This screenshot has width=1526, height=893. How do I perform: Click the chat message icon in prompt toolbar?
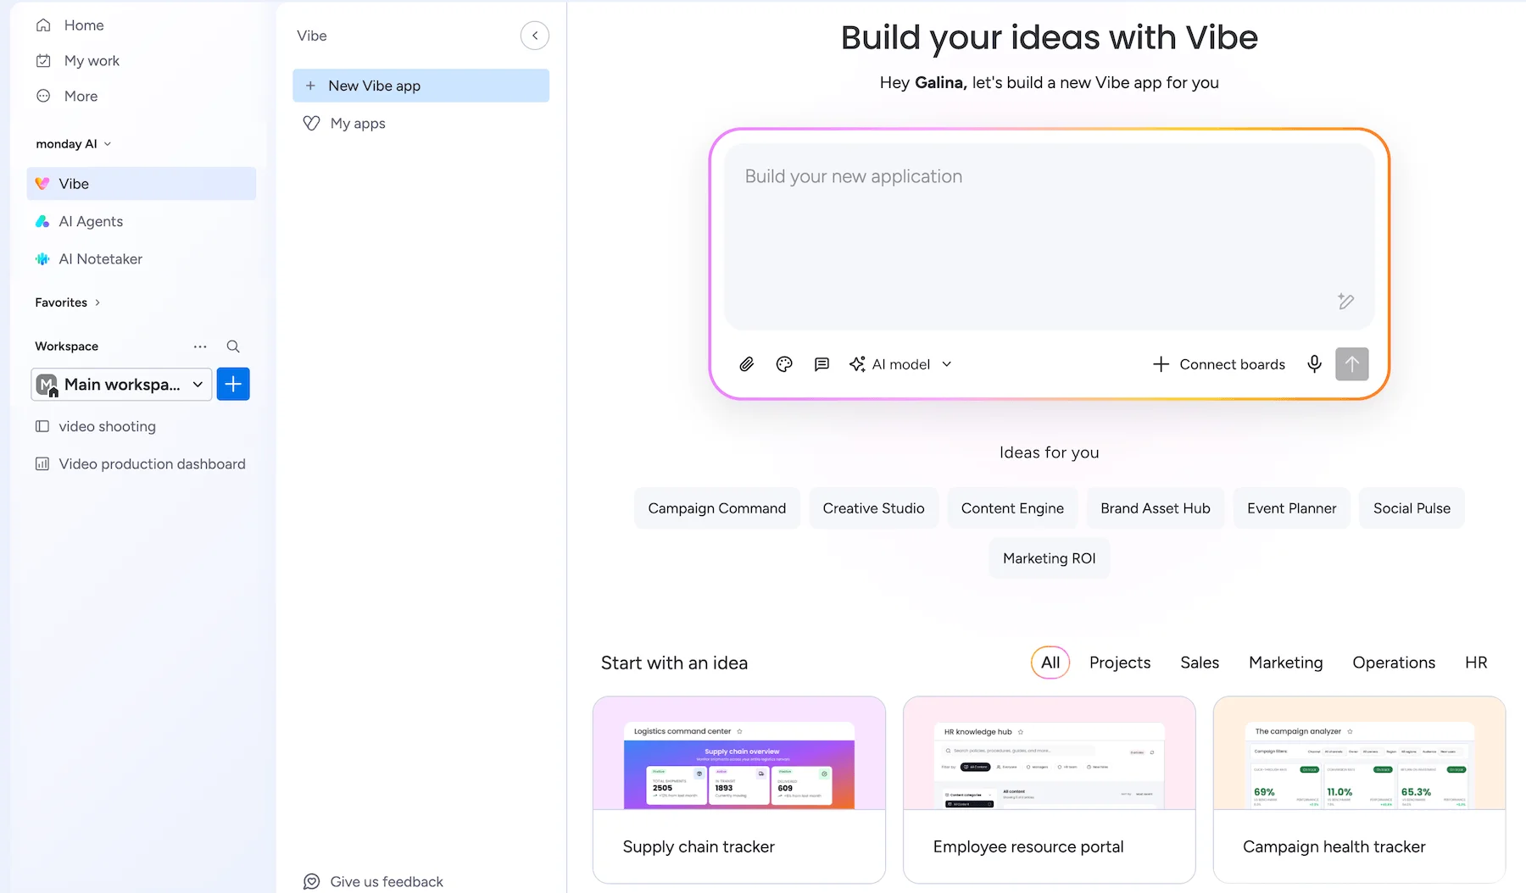click(x=821, y=364)
